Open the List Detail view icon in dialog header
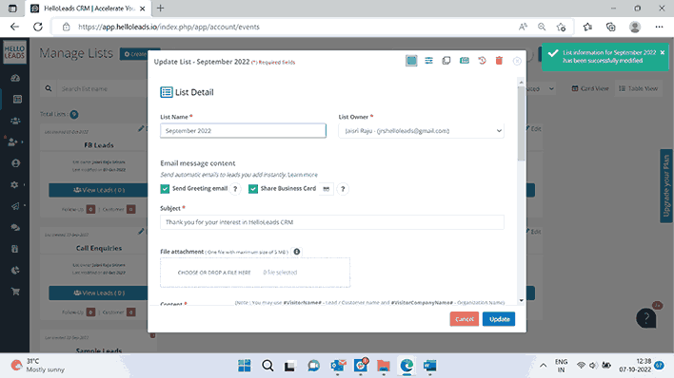Image resolution: width=674 pixels, height=378 pixels. [x=411, y=61]
